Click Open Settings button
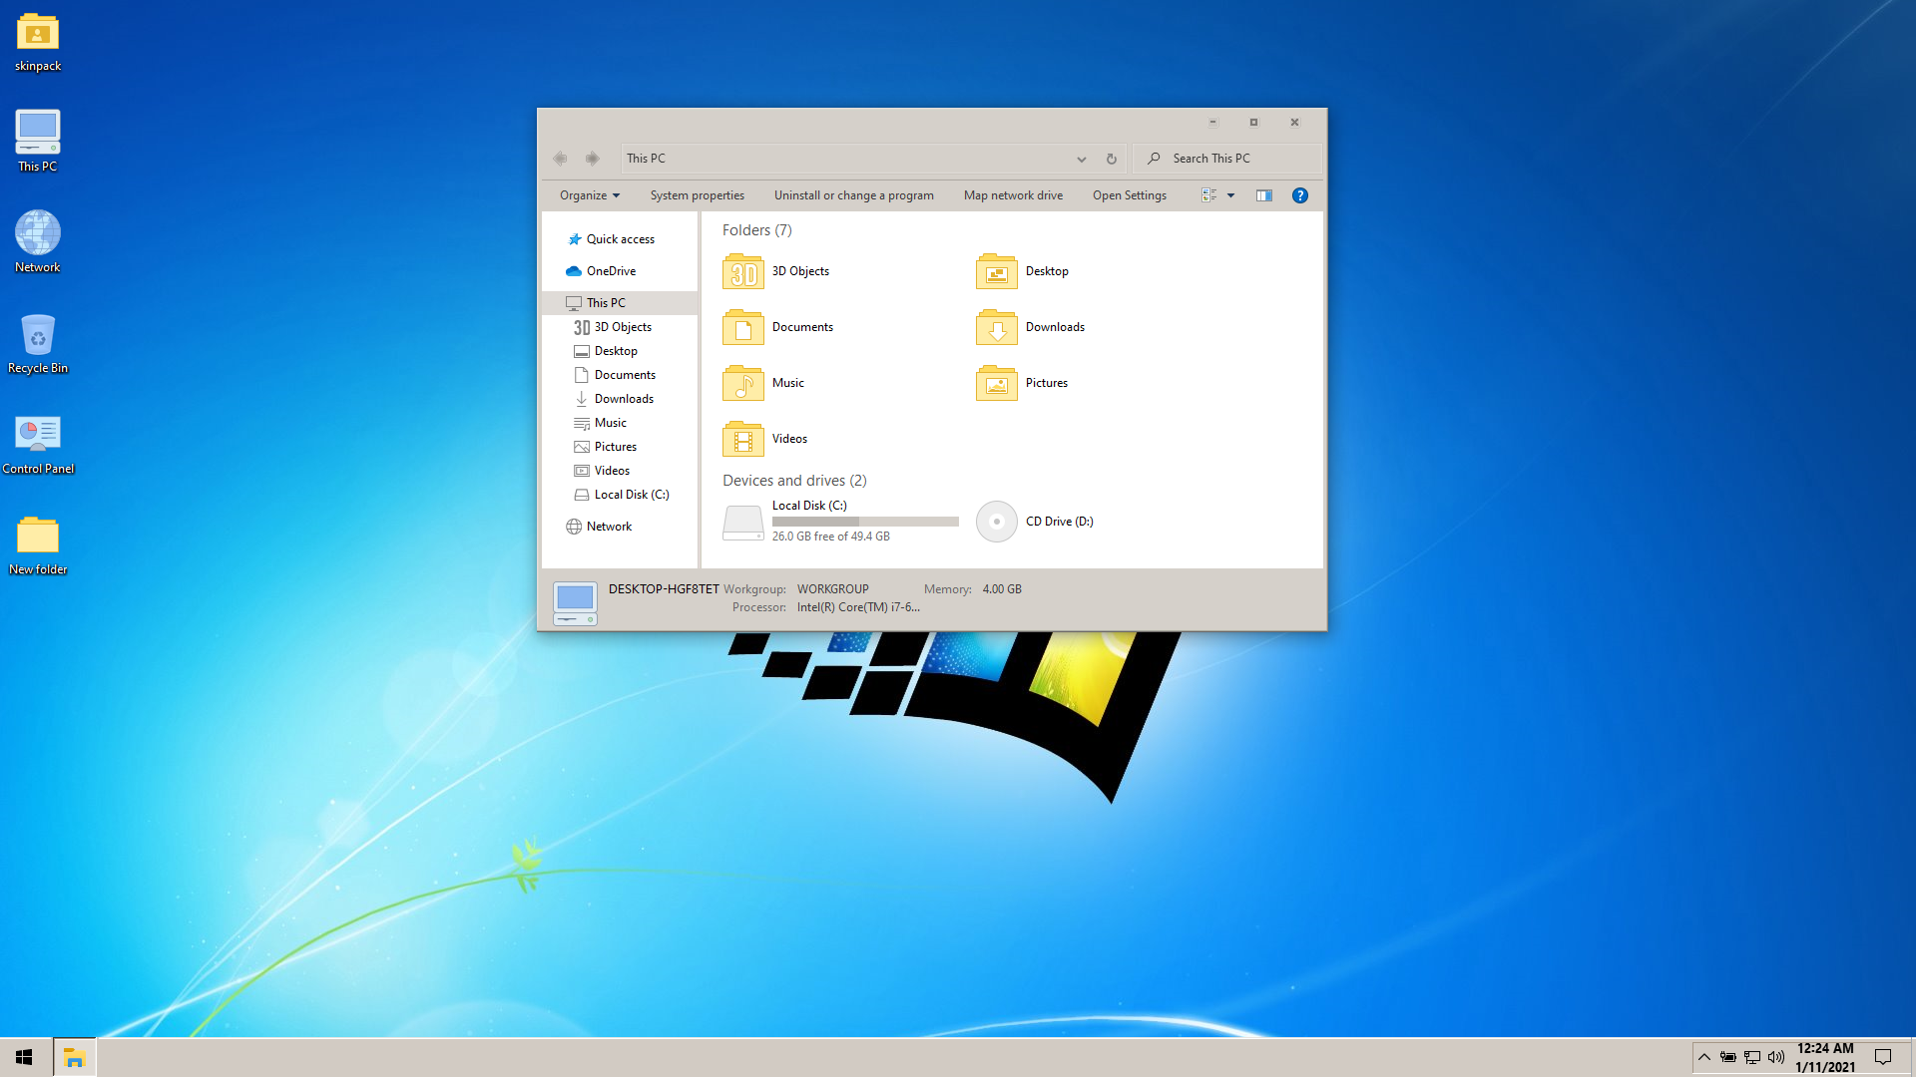 click(x=1129, y=195)
